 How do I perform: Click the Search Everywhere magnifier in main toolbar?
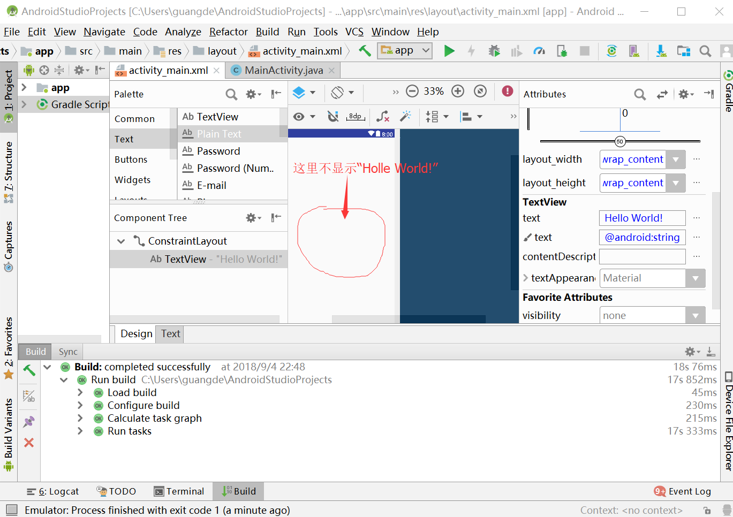pyautogui.click(x=706, y=51)
